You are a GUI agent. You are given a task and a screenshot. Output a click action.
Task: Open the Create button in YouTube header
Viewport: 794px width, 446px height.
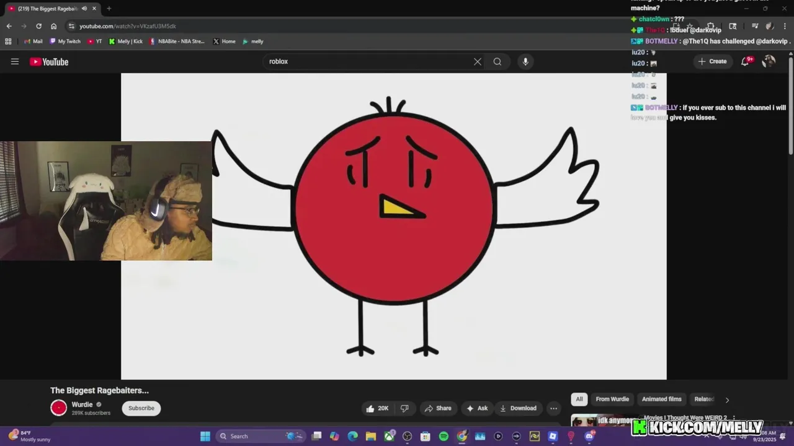[x=712, y=61]
